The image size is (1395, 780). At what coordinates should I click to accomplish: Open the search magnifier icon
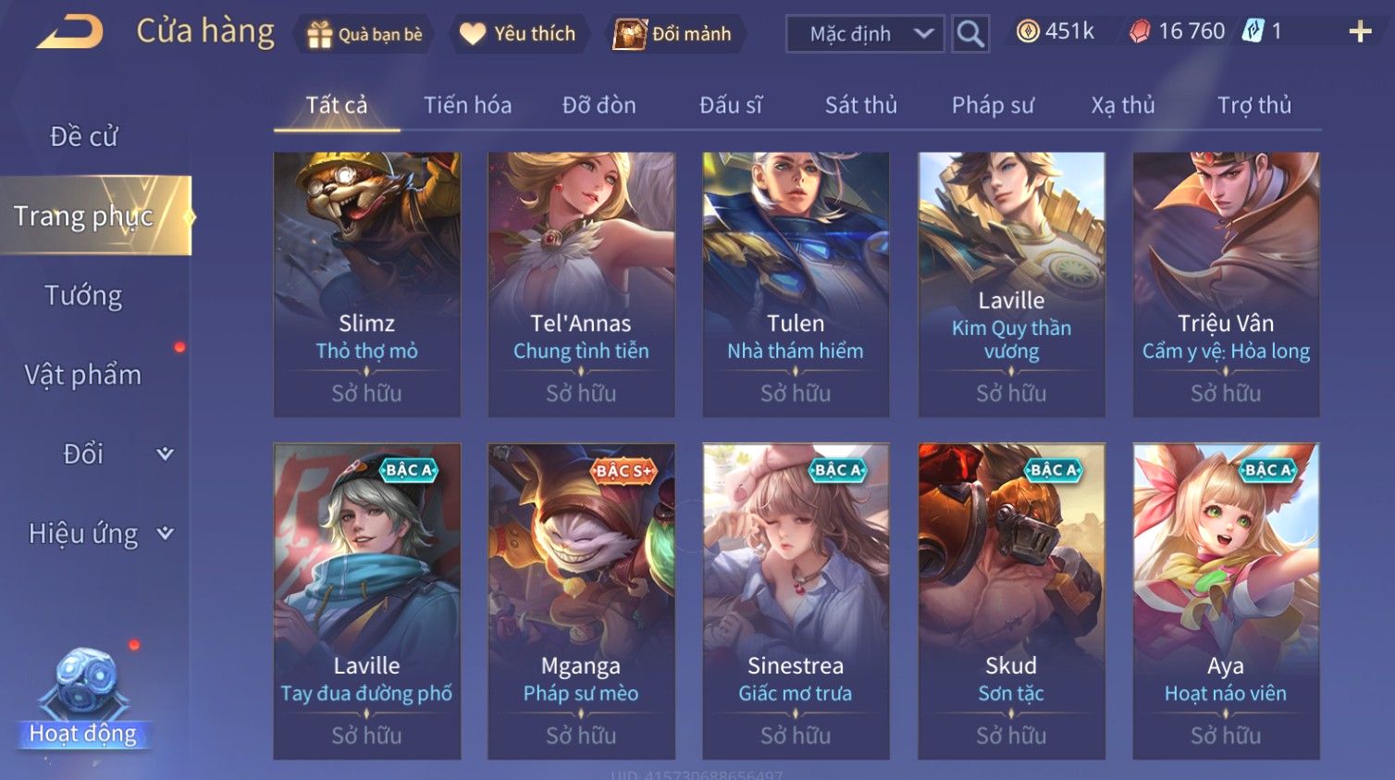point(970,34)
